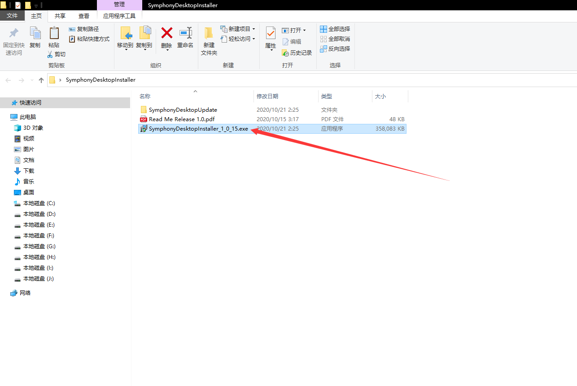Screen dimensions: 577x386
Task: Open the Open (打开) dropdown in the ribbon
Action: (x=294, y=31)
